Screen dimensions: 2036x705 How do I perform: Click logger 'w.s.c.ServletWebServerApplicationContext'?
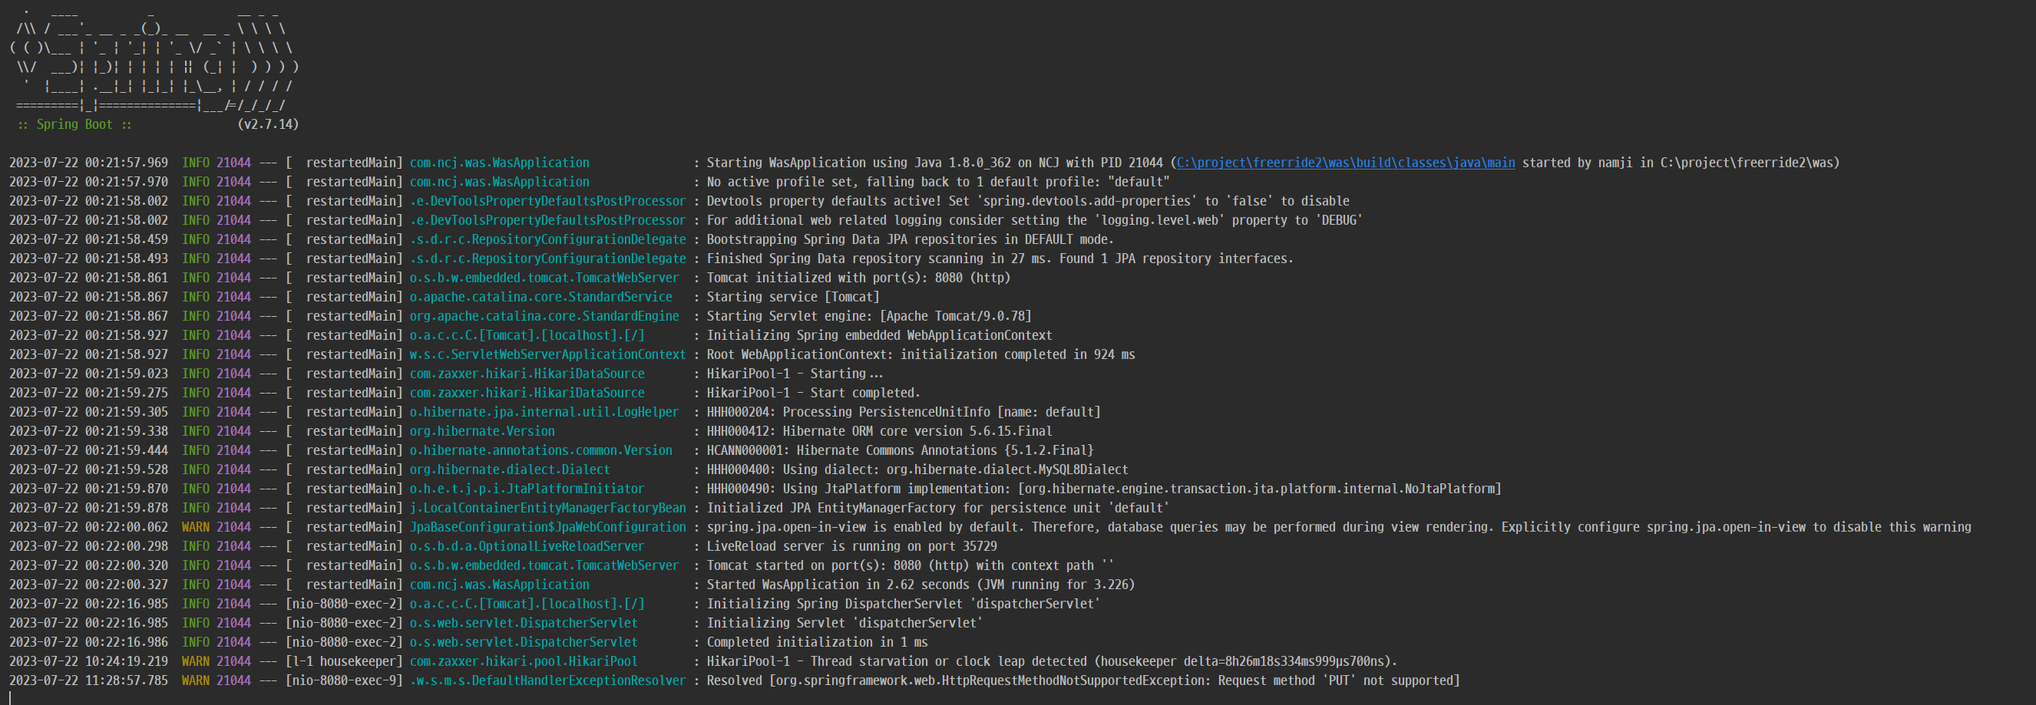pyautogui.click(x=547, y=354)
